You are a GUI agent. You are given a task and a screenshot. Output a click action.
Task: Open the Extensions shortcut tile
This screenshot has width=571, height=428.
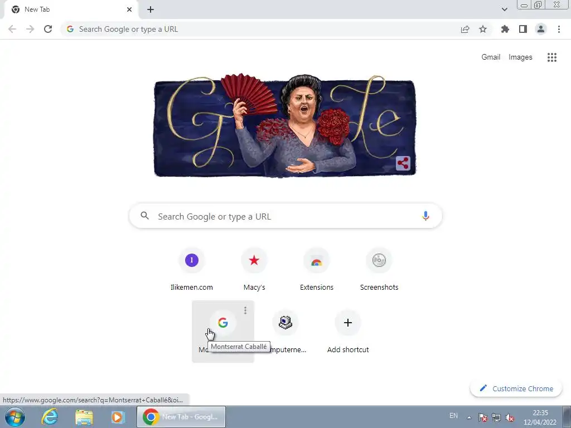[x=317, y=270]
